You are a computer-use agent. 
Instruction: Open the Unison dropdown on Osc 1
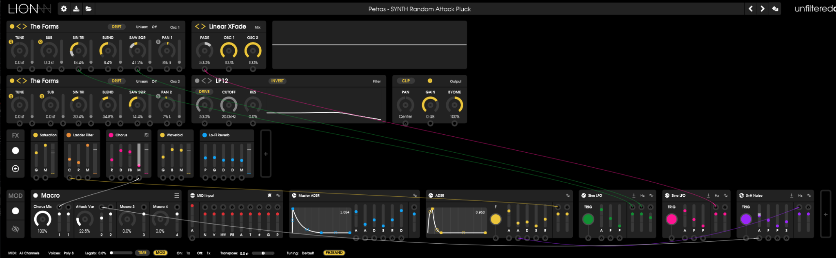(x=154, y=27)
